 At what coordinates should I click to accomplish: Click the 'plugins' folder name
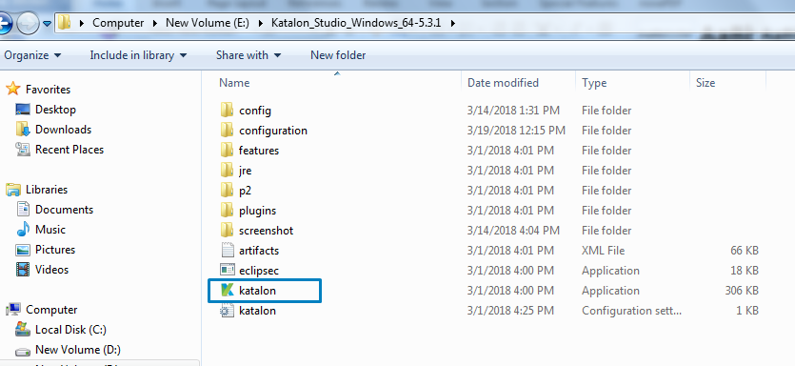[258, 210]
